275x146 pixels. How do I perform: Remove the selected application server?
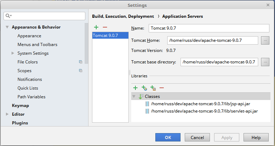click(x=105, y=27)
